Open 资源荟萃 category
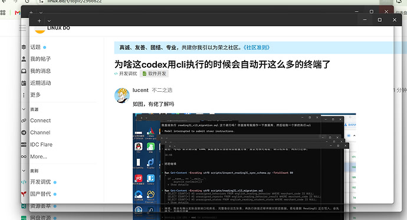The image size is (407, 220). pos(41,206)
